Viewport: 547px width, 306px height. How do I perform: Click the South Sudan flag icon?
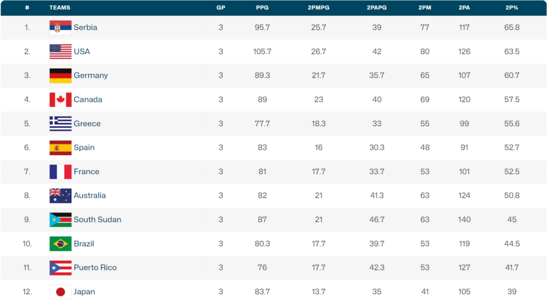(x=60, y=220)
